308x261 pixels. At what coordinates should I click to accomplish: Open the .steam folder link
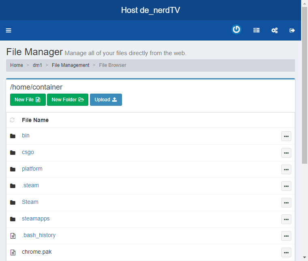pos(30,185)
